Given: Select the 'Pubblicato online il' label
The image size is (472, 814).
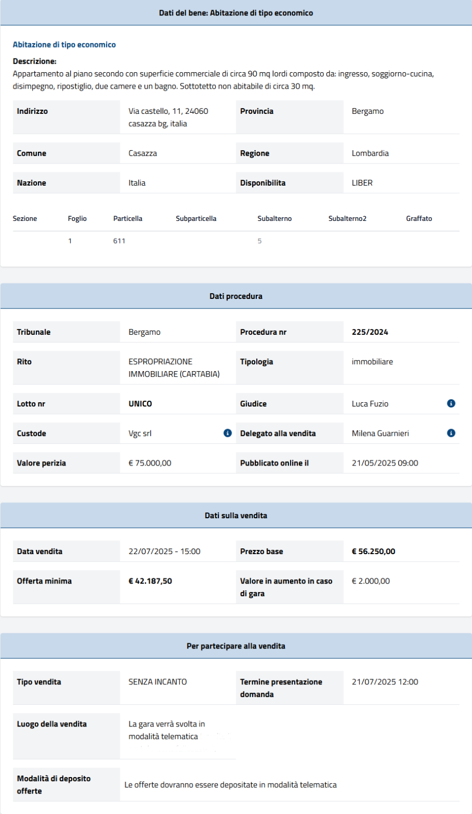Looking at the screenshot, I should [x=274, y=463].
